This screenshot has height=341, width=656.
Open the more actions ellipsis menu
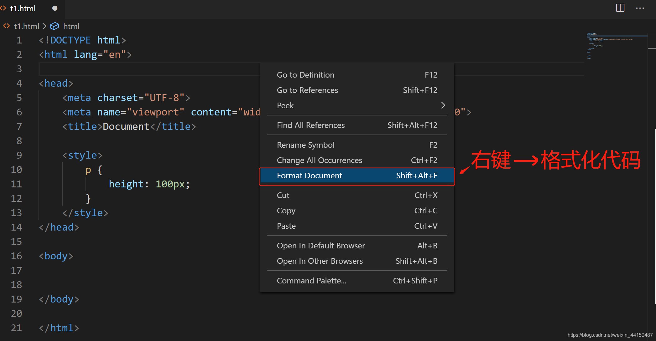[x=640, y=8]
